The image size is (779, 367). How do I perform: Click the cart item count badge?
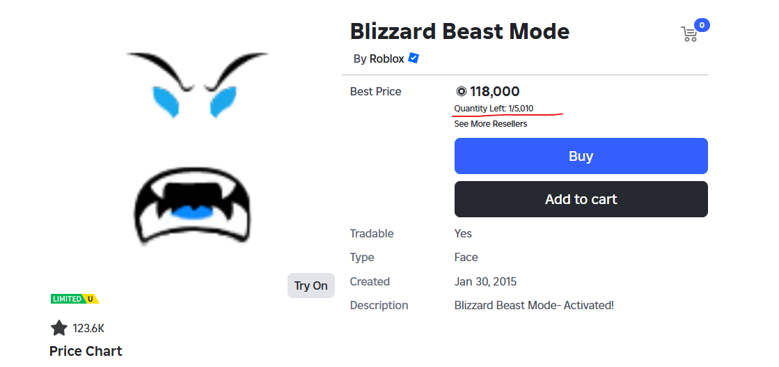tap(702, 25)
